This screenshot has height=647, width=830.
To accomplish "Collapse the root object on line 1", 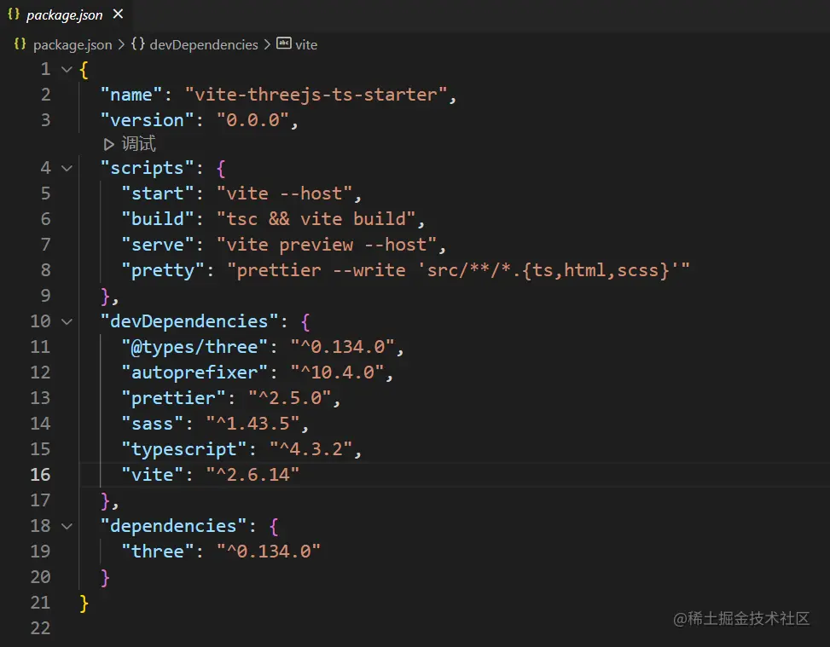I will coord(67,69).
